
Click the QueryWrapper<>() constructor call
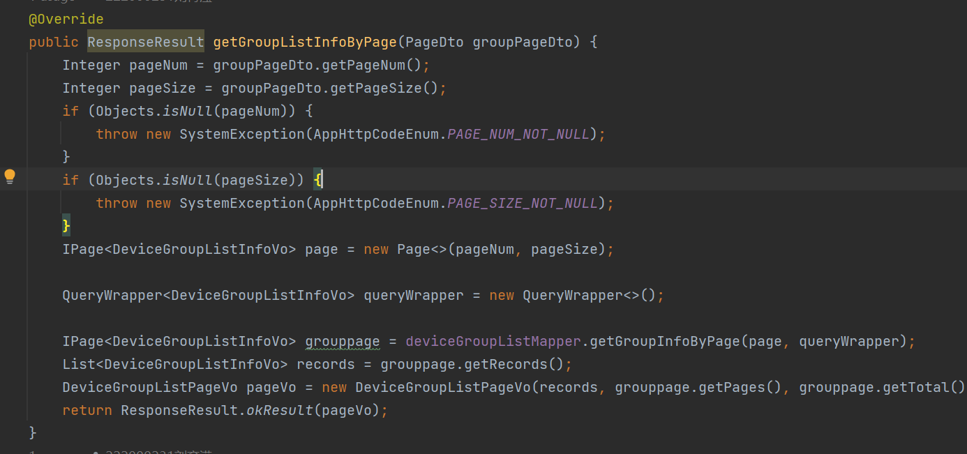coord(590,296)
